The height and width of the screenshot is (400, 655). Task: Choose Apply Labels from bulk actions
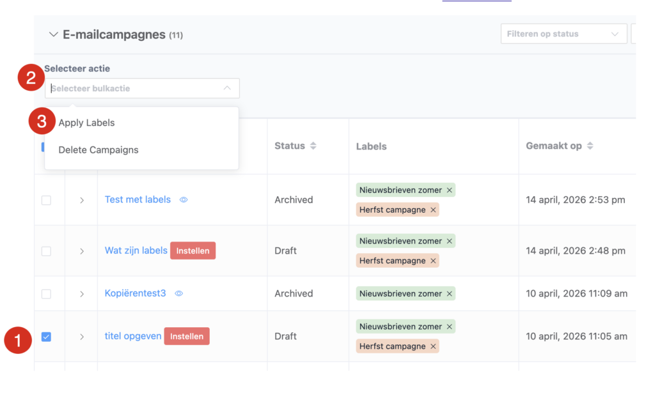[x=87, y=123]
